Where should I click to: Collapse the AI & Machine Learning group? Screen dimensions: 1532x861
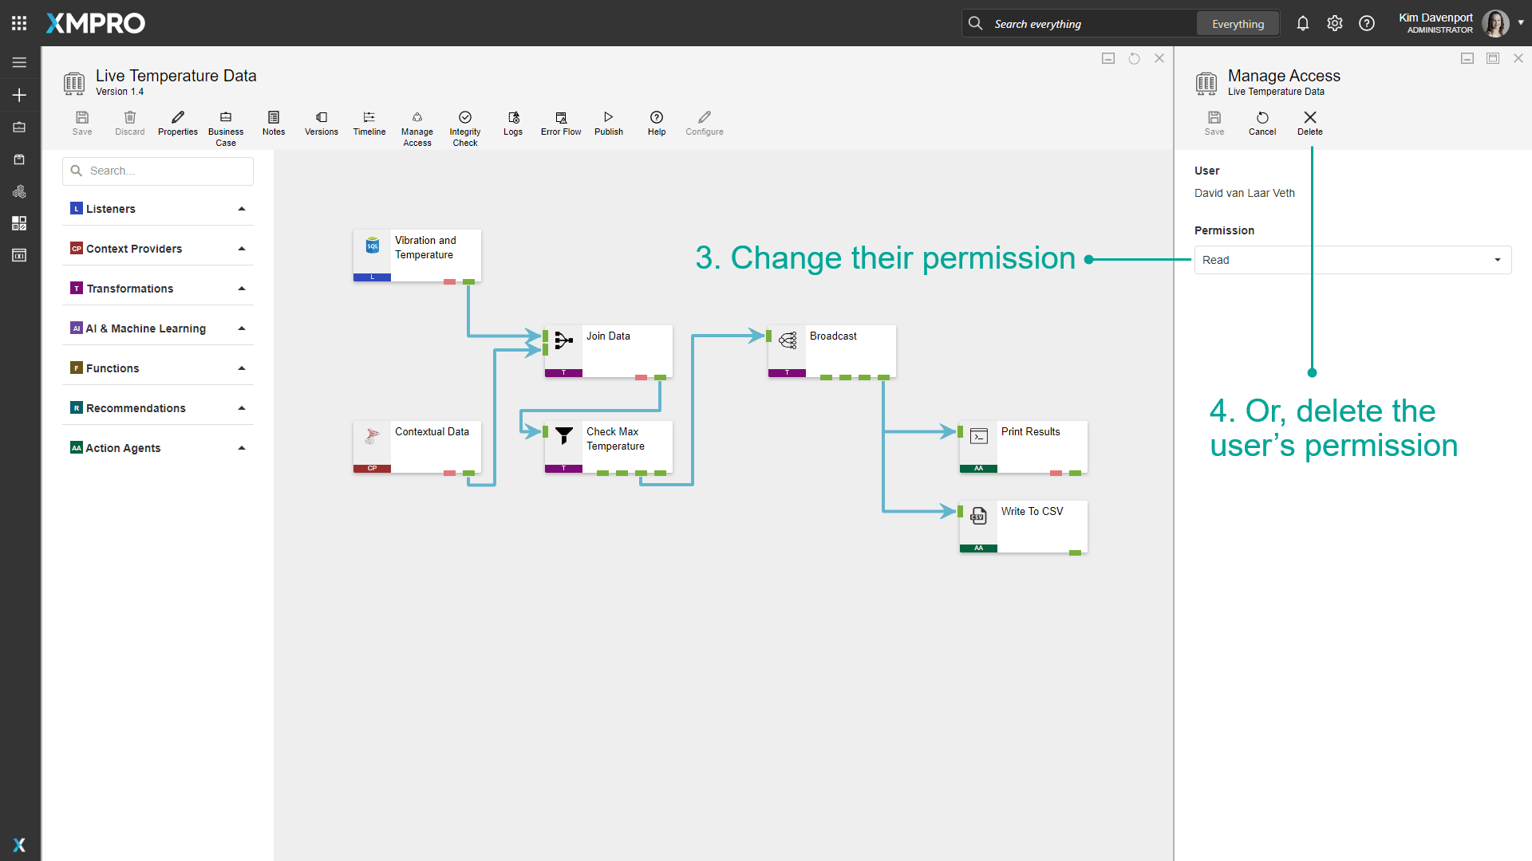(x=242, y=328)
